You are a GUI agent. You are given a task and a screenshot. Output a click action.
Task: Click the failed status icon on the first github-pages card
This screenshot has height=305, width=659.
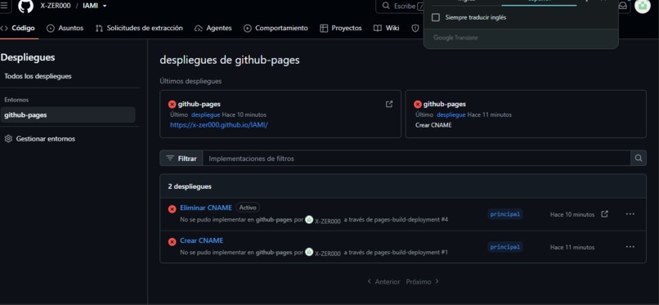pyautogui.click(x=172, y=105)
